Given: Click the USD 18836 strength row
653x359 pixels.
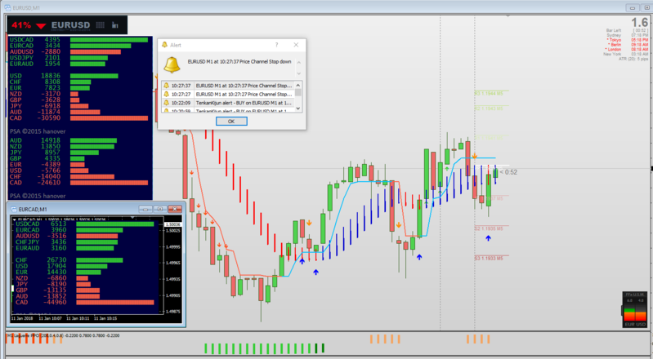Looking at the screenshot, I should (x=64, y=76).
